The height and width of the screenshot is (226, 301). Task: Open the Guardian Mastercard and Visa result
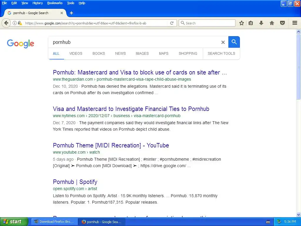140,72
